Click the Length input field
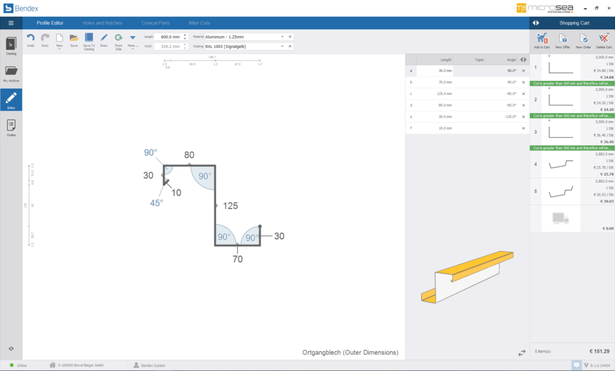The height and width of the screenshot is (371, 615). pyautogui.click(x=167, y=37)
